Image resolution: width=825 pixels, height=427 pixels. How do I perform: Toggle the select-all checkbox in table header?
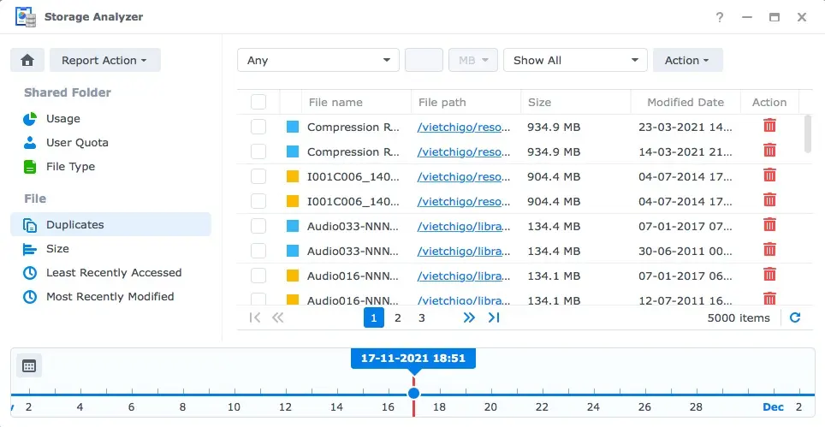(x=258, y=103)
